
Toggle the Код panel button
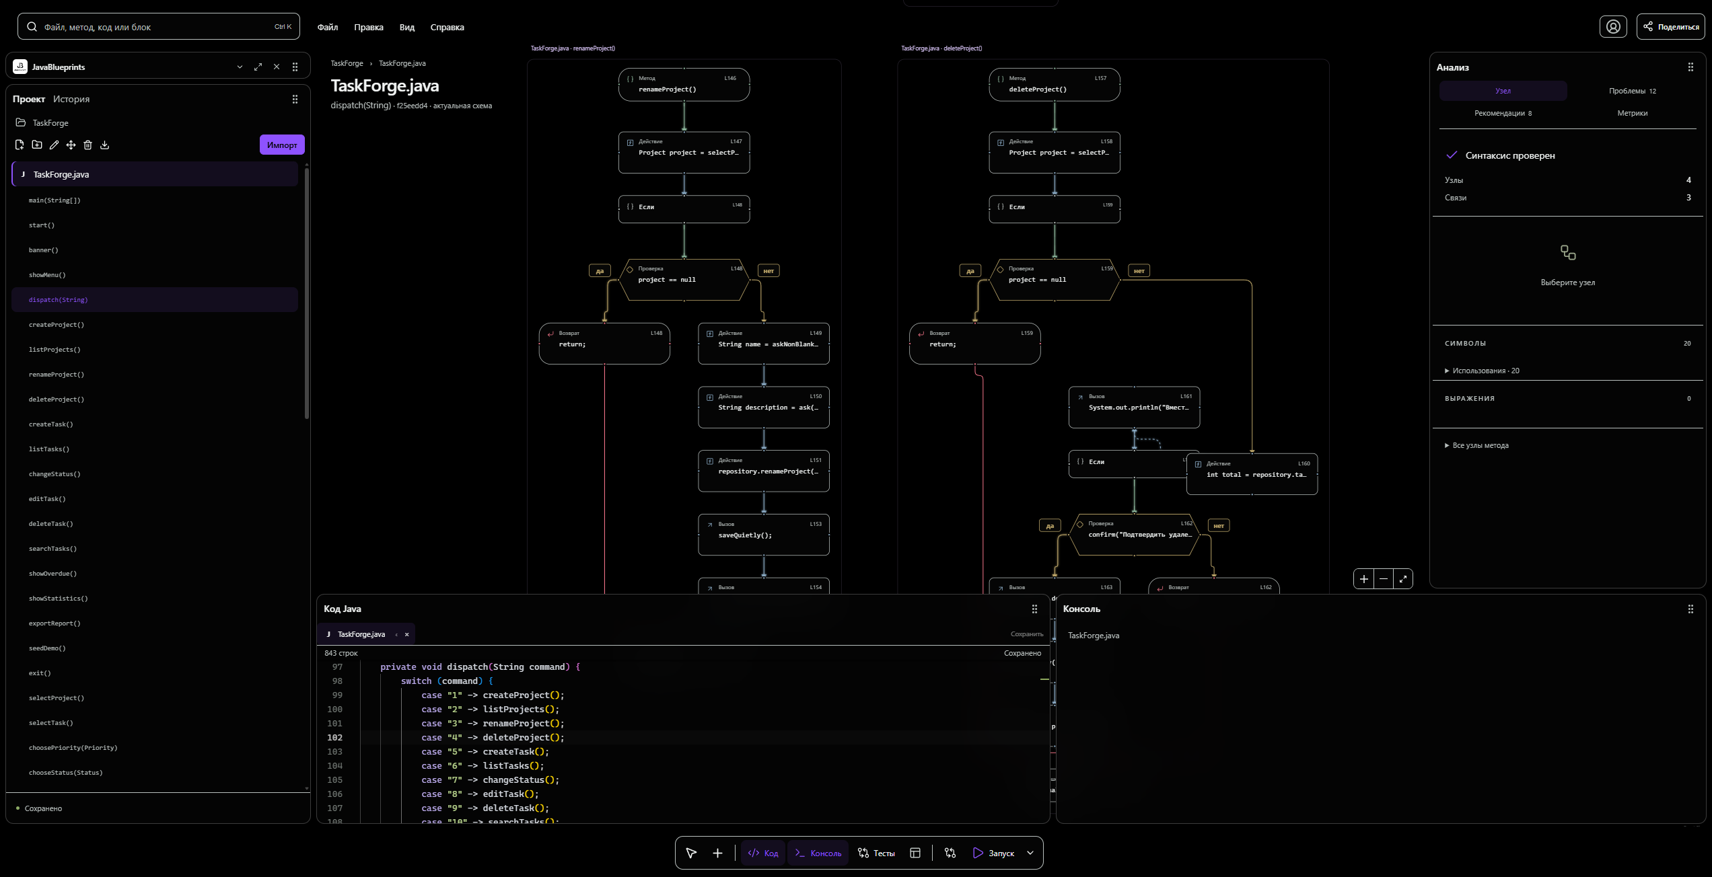(x=763, y=853)
